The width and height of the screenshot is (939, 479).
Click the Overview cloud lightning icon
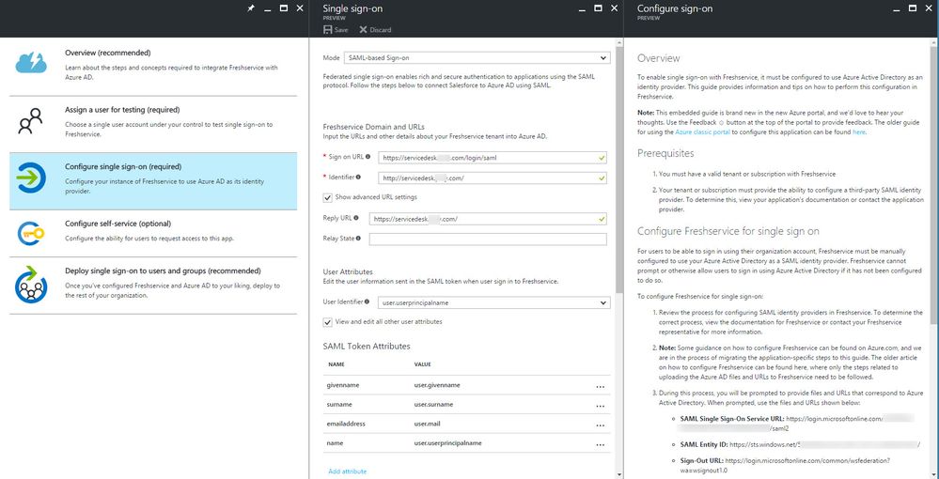31,62
